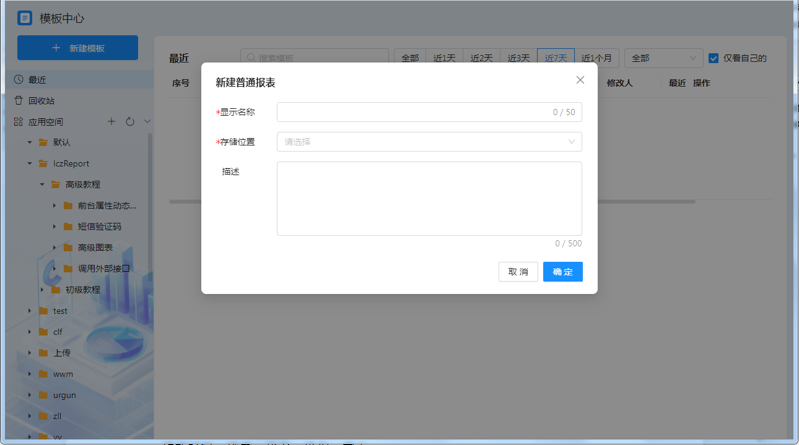Screen dimensions: 799x445
Task: Click the 模板中心 logo icon
Action: click(x=25, y=18)
